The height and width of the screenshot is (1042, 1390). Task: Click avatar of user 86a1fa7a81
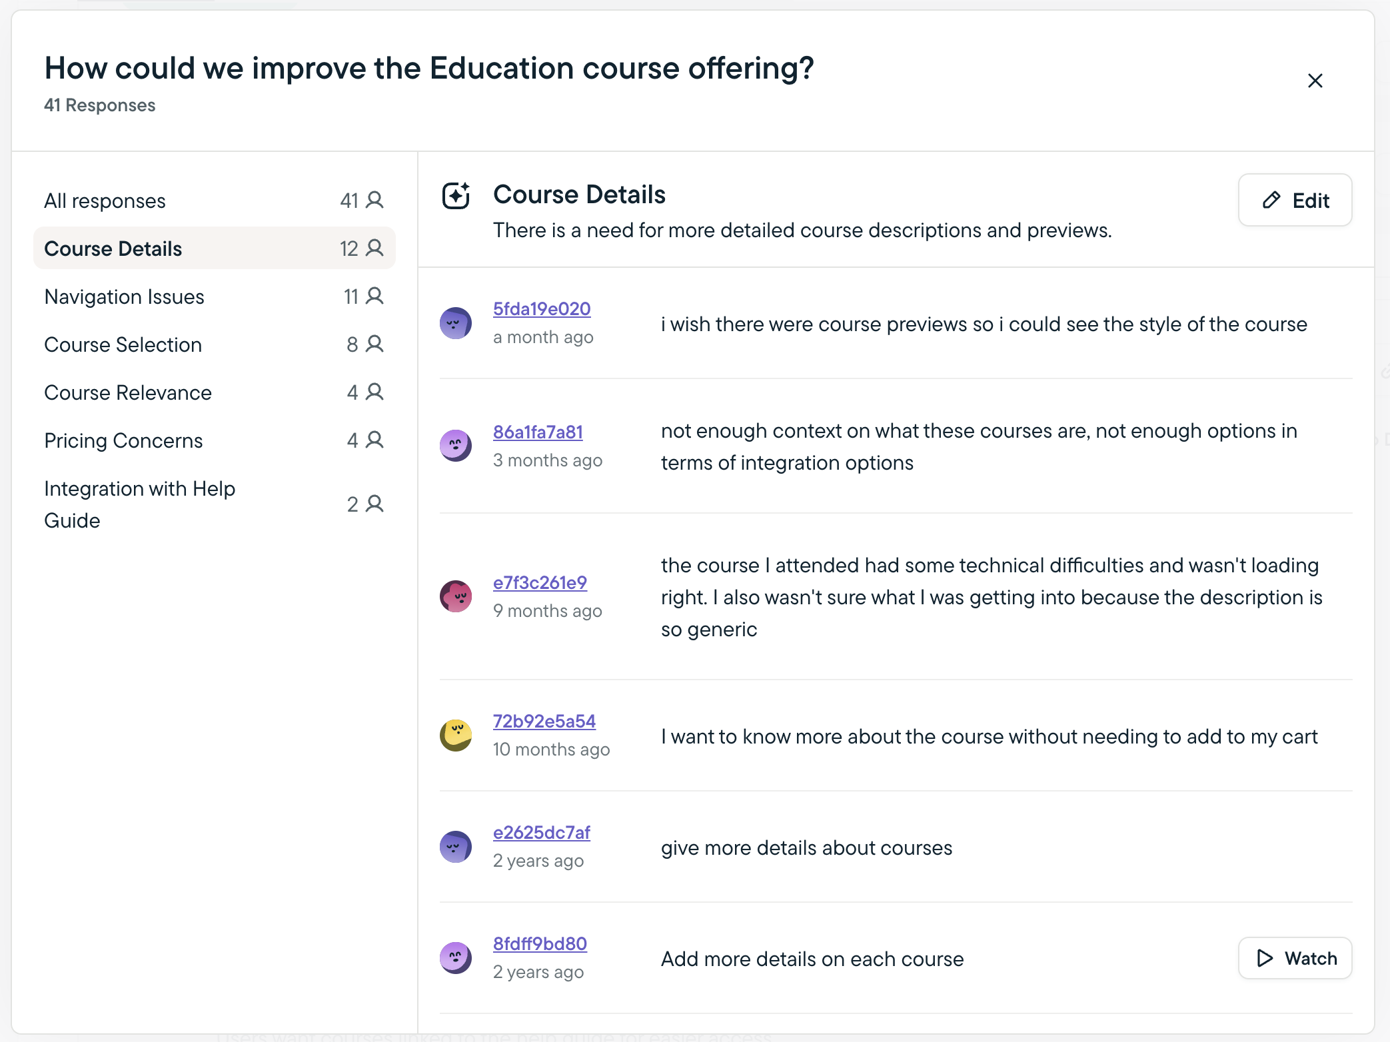[456, 446]
